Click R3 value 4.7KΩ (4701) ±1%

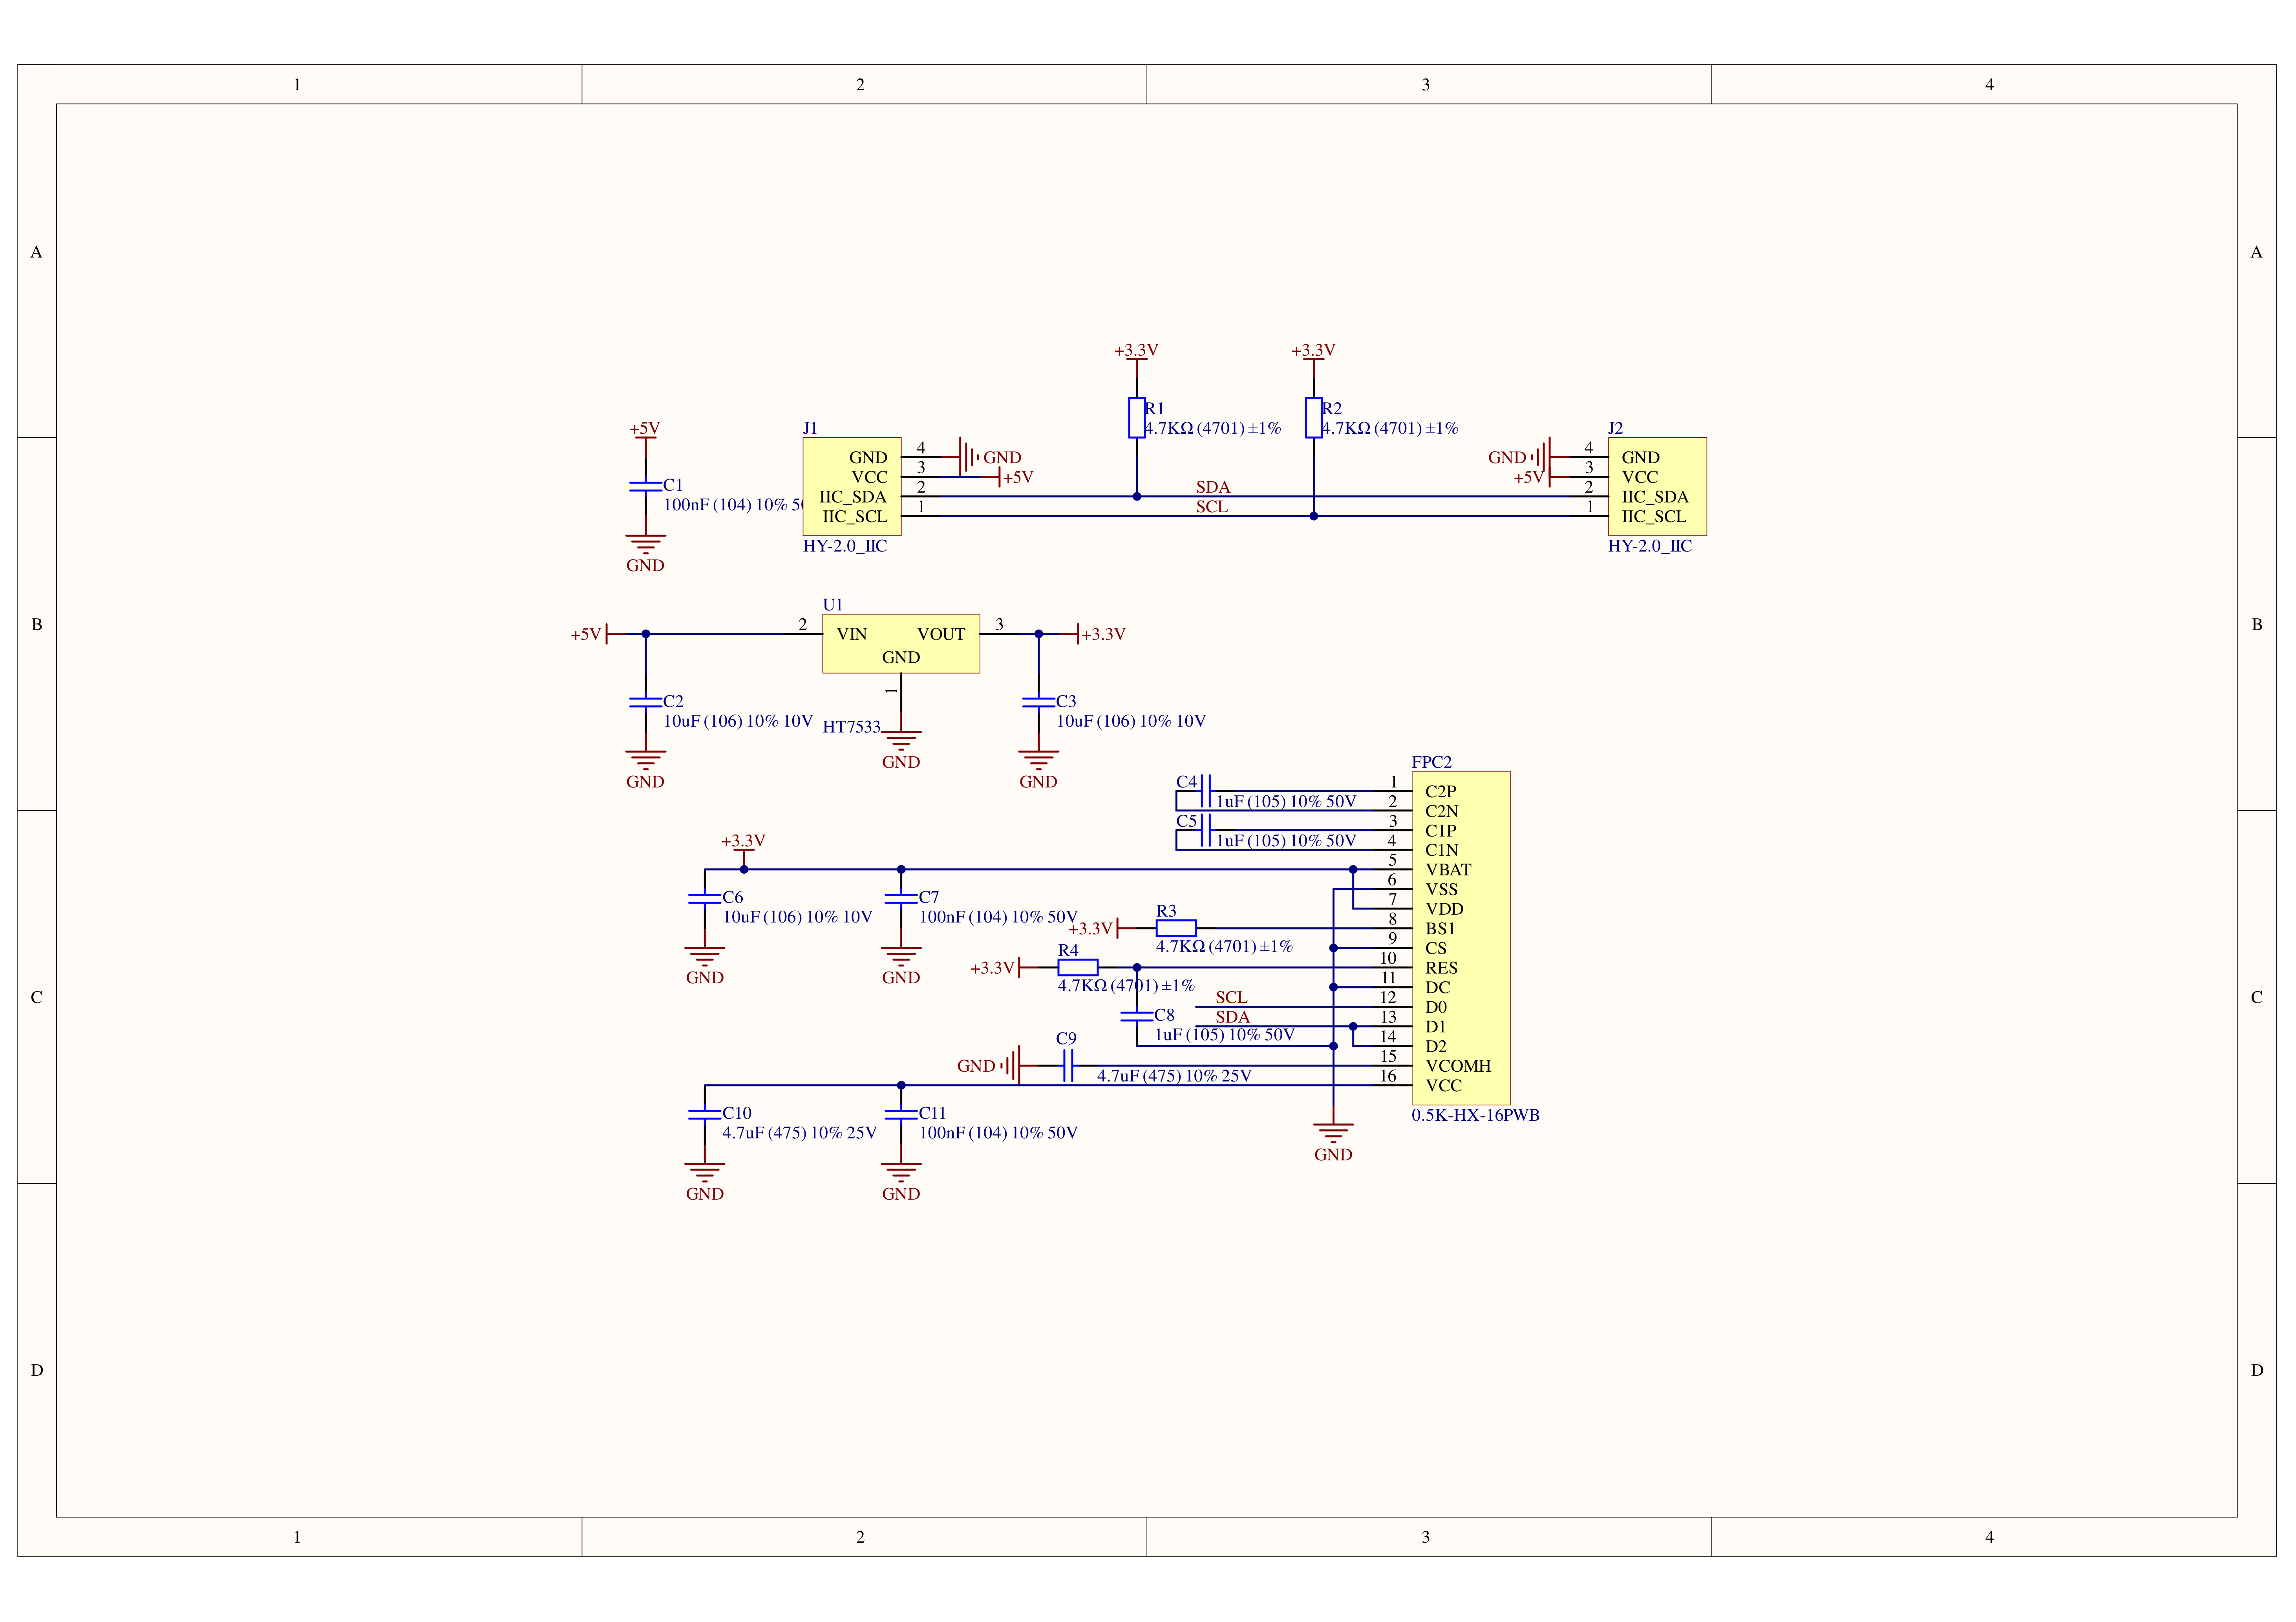(x=1224, y=946)
